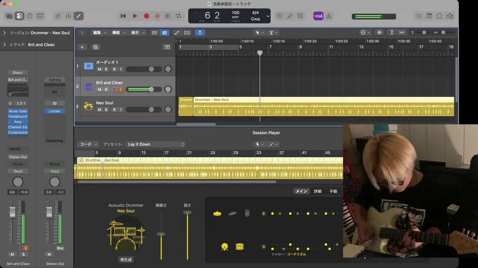Toggle the Flex show/hide icon
478x268 pixels.
[187, 33]
